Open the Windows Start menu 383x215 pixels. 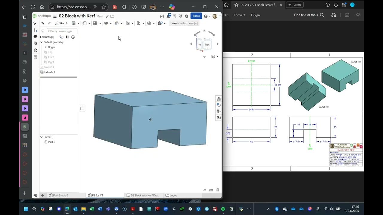[x=26, y=209]
